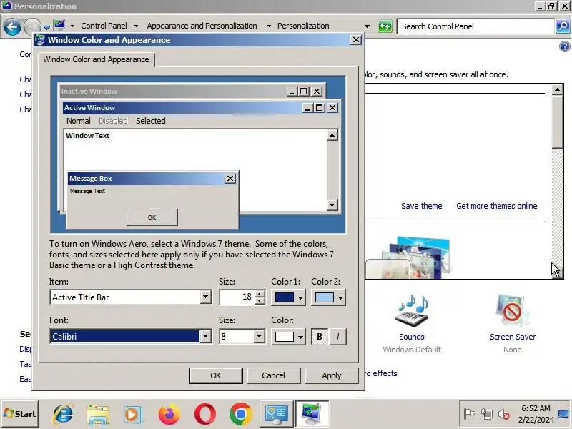
Task: Open the Font dropdown showing Calibri
Action: click(x=130, y=336)
